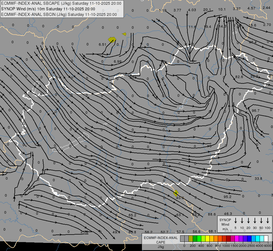The height and width of the screenshot is (251, 273).
Task: Click the 82.6 value on the map
Action: click(x=239, y=77)
